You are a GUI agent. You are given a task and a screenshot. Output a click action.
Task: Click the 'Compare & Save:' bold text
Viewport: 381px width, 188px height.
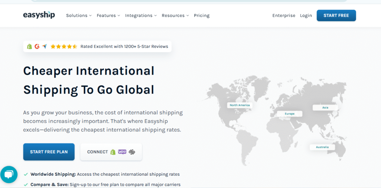[49, 185]
